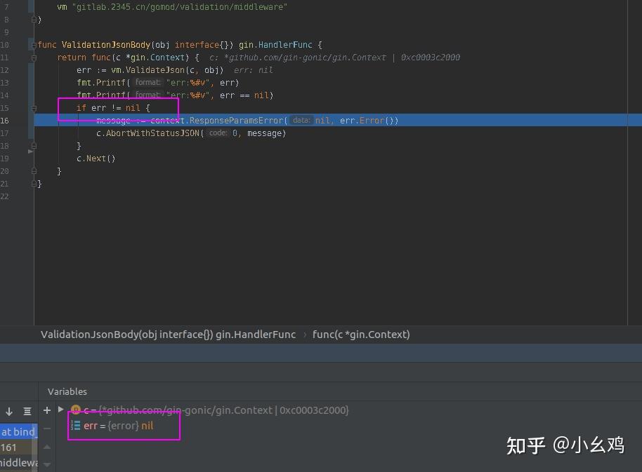Toggle the fold marker beside line 8 closing parenthesis
Screen dimensions: 642x472
coord(32,20)
